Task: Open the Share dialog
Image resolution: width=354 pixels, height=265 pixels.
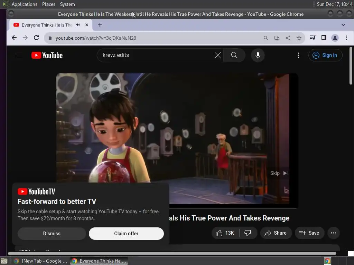Action: 276,233
